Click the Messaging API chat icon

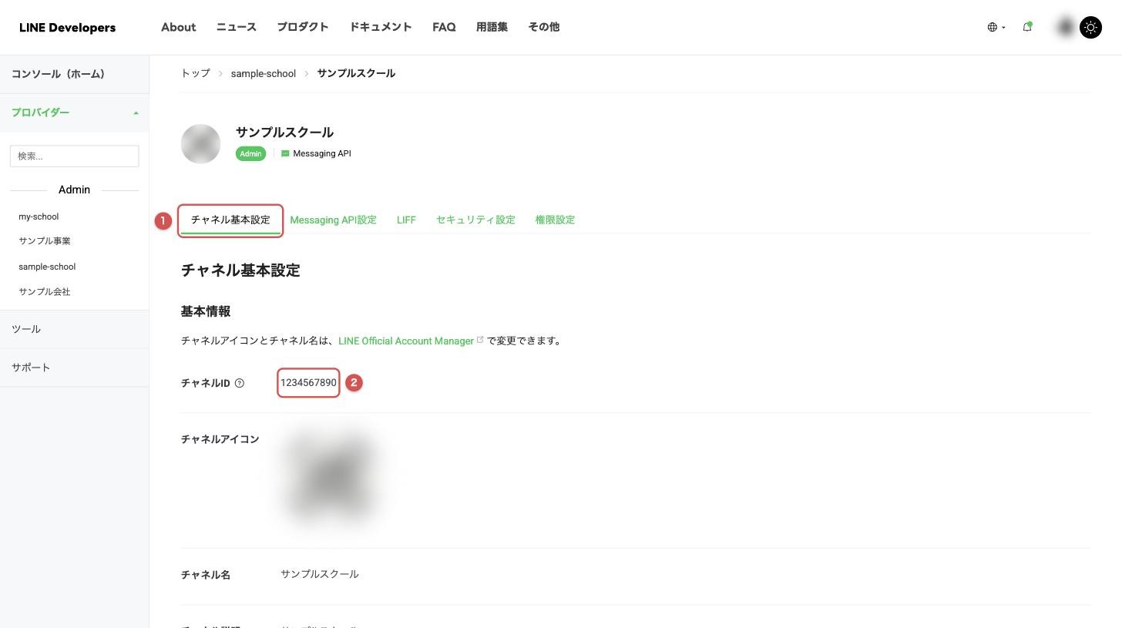285,153
